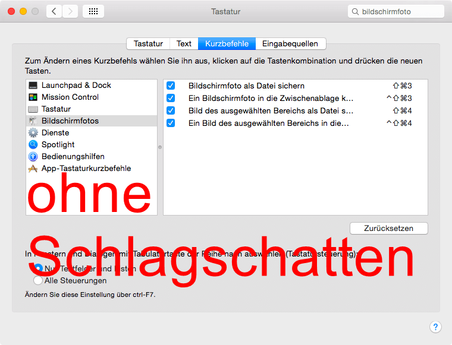The image size is (452, 345).
Task: Select the 'Alle Steuerungen' radio button
Action: (38, 280)
